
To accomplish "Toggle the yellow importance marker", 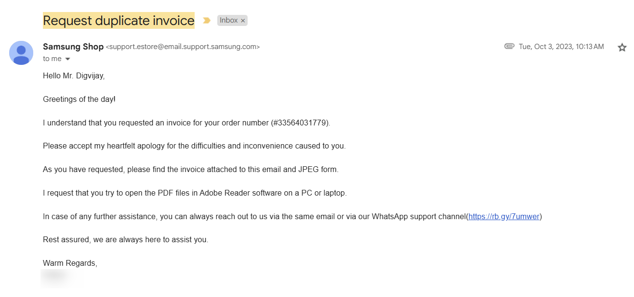I will 207,20.
